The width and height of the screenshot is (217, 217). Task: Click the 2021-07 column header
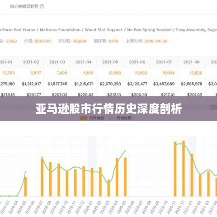tap(164, 62)
